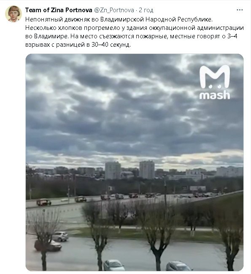Click the Mash cat-face logo watermark
Image resolution: width=251 pixels, height=274 pixels.
coord(215,77)
